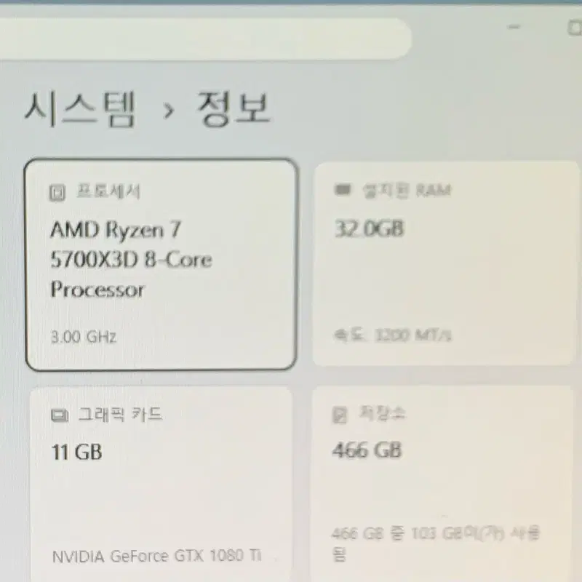Click the 프로세서 label
The height and width of the screenshot is (582, 582).
[108, 192]
